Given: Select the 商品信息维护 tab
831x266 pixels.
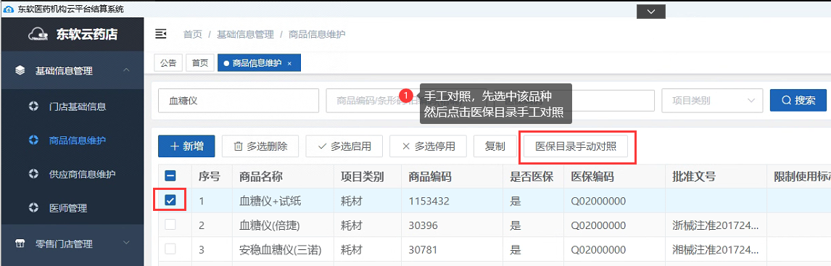Looking at the screenshot, I should 259,63.
